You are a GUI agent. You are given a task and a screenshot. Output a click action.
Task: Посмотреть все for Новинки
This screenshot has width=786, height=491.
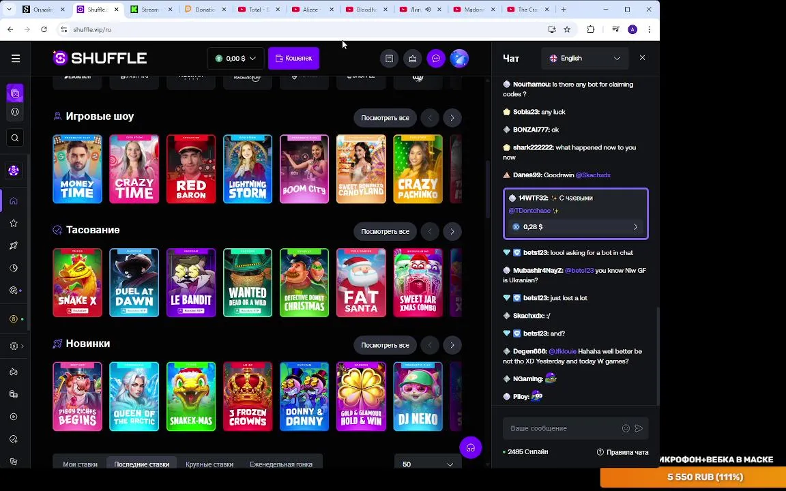[x=385, y=346]
